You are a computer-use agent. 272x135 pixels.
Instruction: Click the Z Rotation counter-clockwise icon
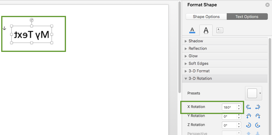[258, 125]
